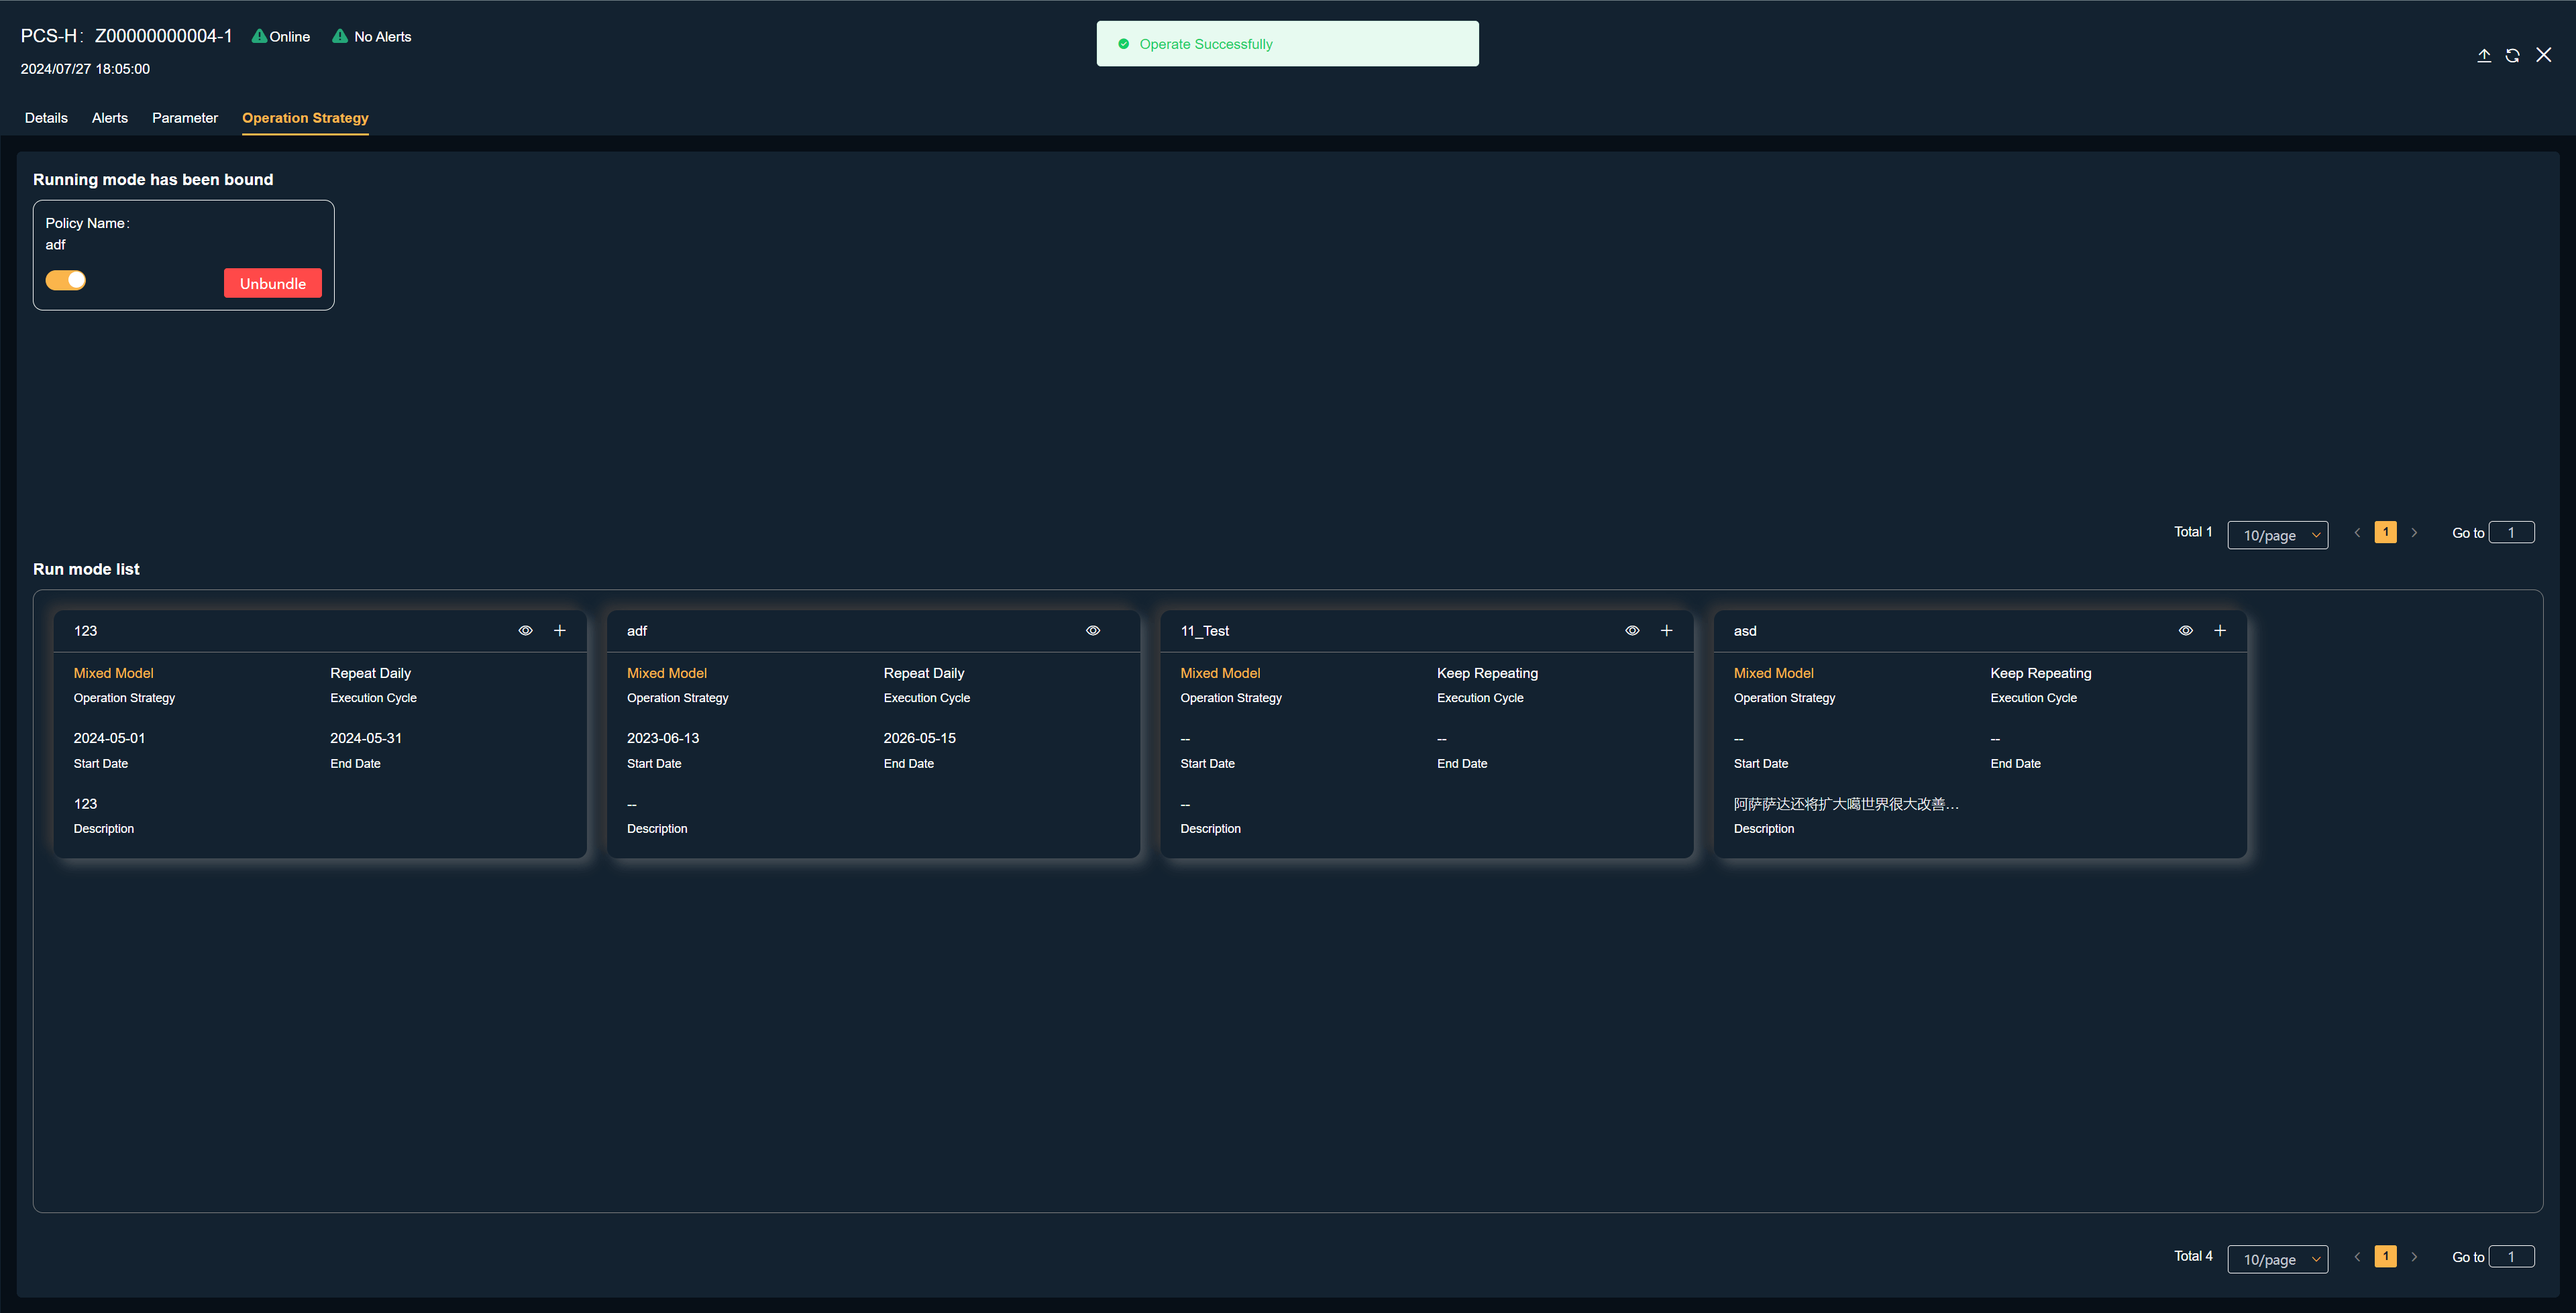Open the Details tab

tap(46, 118)
